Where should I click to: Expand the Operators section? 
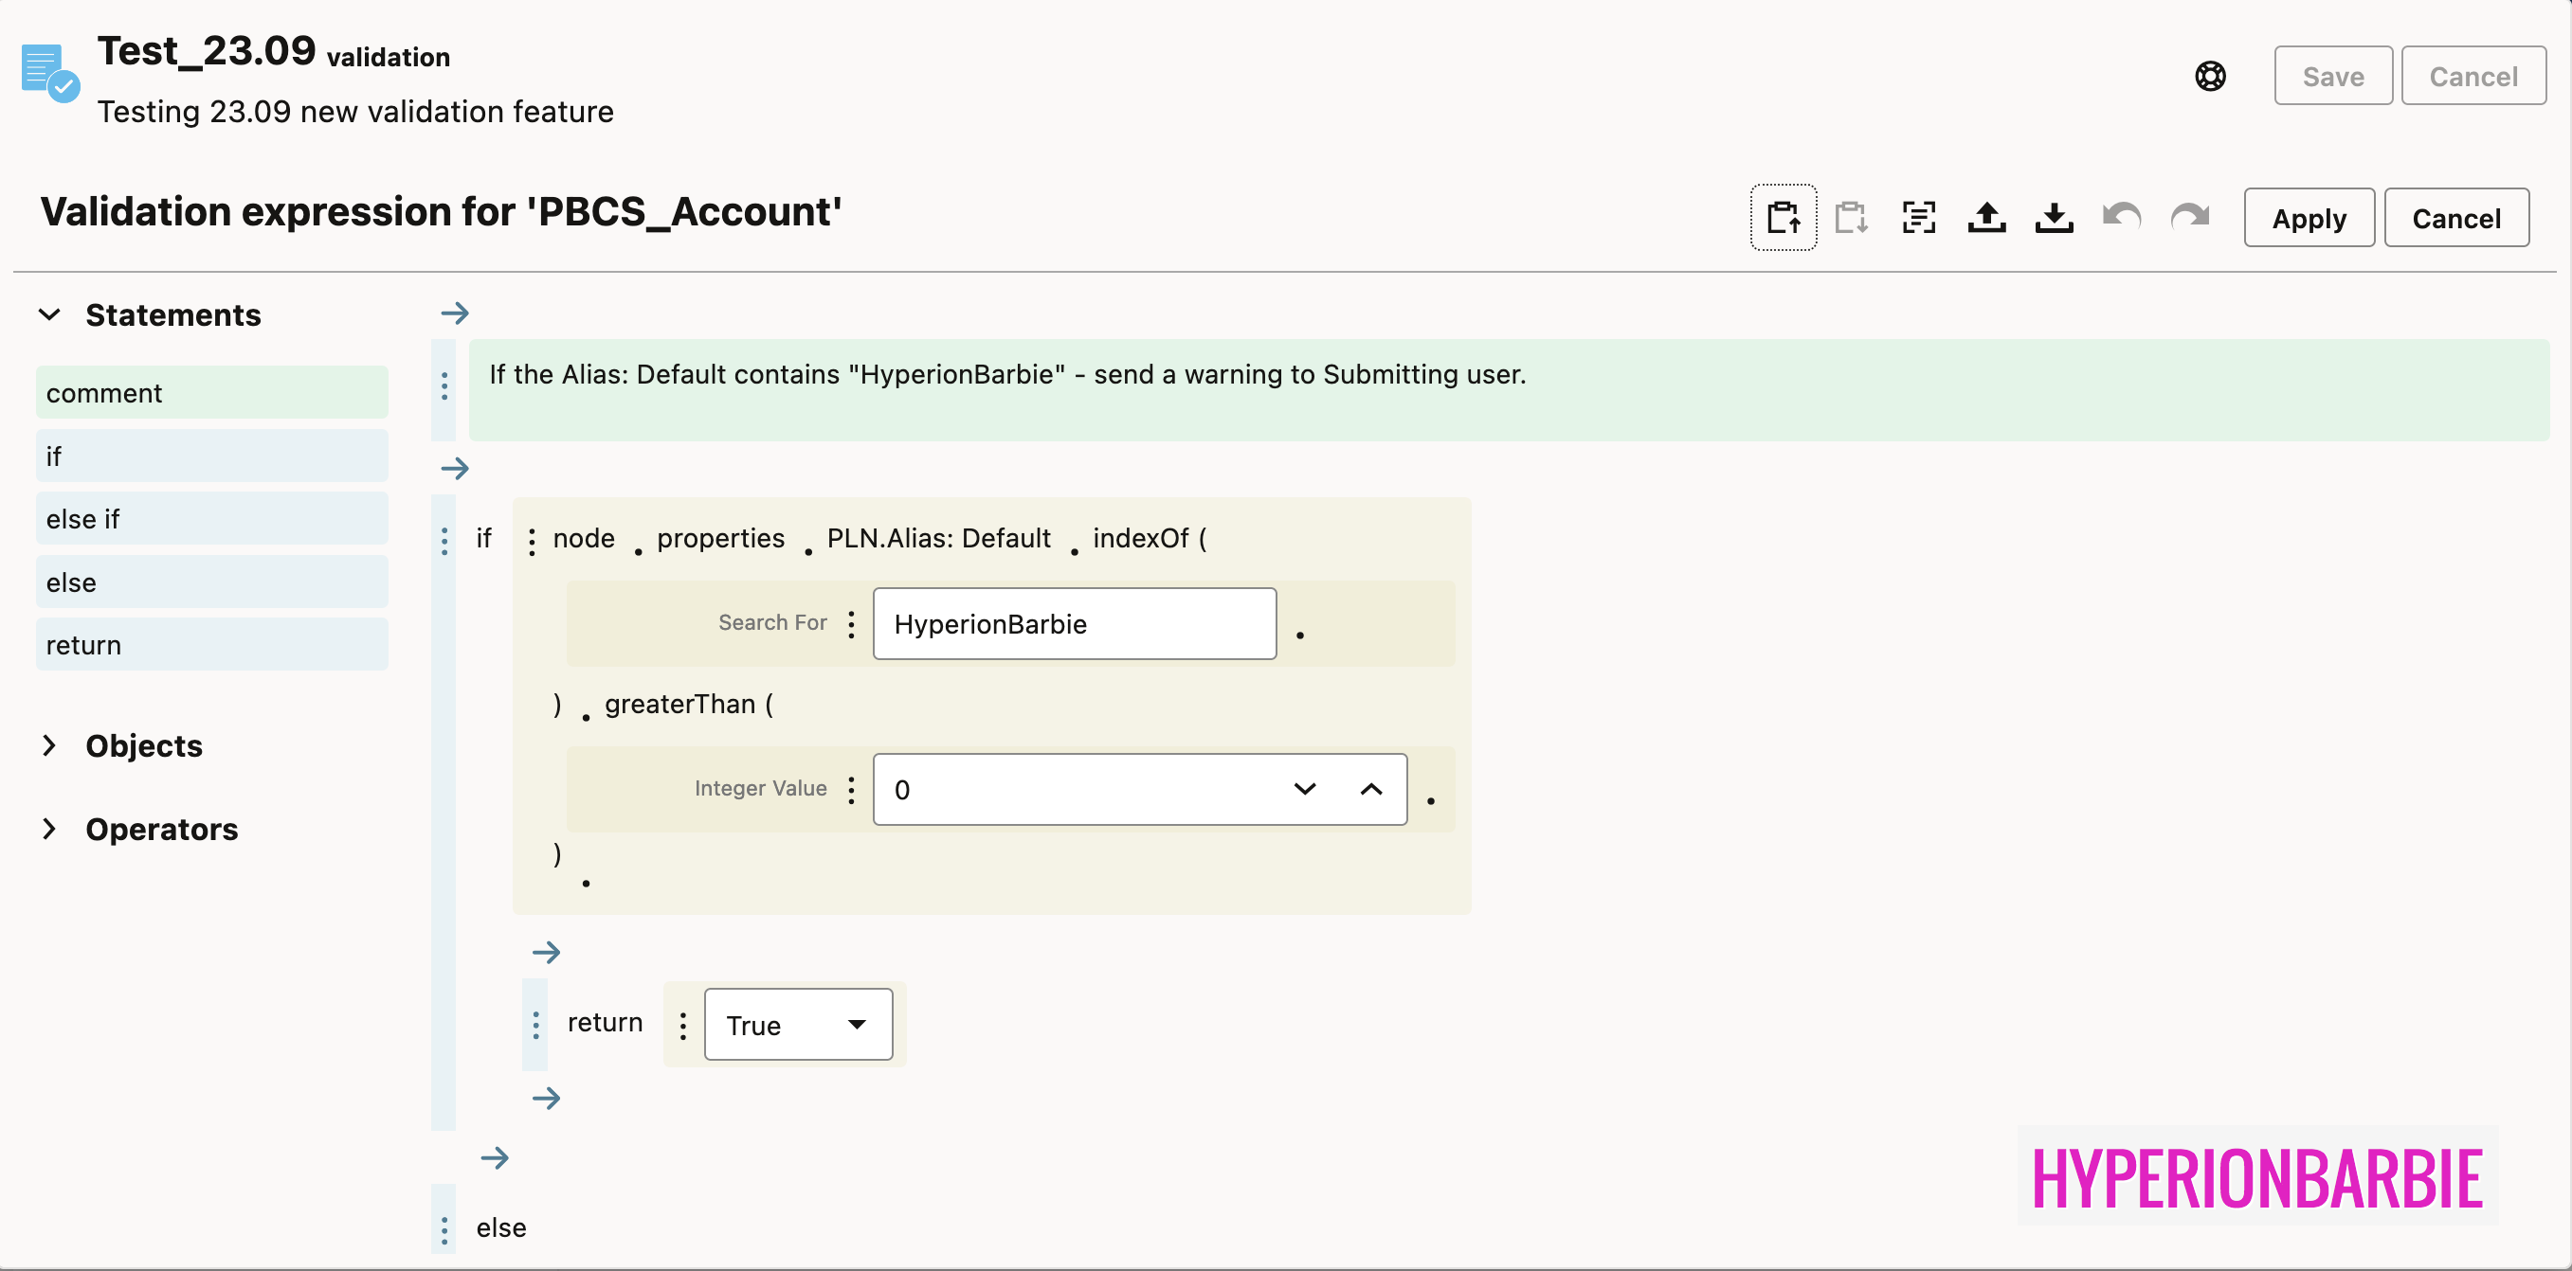pos(50,829)
